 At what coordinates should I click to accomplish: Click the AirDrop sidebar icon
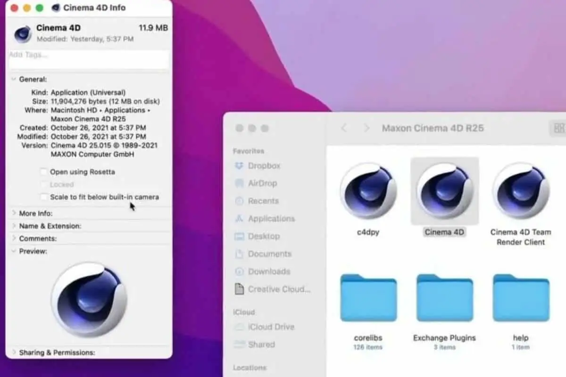(239, 183)
